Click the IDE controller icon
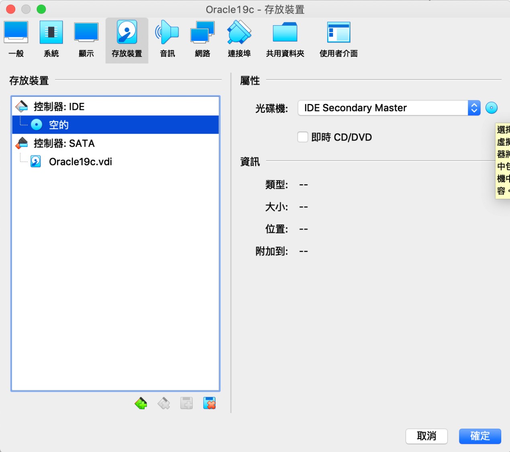Screen dimensions: 510x452 pos(22,106)
